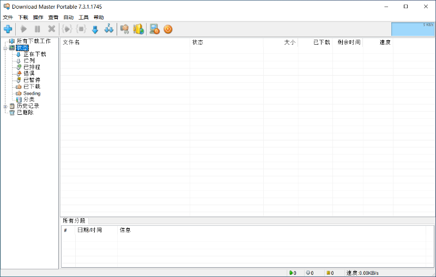Image resolution: width=436 pixels, height=277 pixels.
Task: Click the computer with power badge icon
Action: pyautogui.click(x=154, y=29)
